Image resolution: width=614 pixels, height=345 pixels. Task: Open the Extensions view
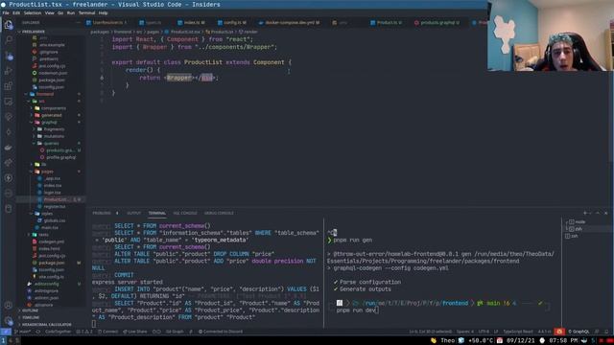pyautogui.click(x=9, y=86)
